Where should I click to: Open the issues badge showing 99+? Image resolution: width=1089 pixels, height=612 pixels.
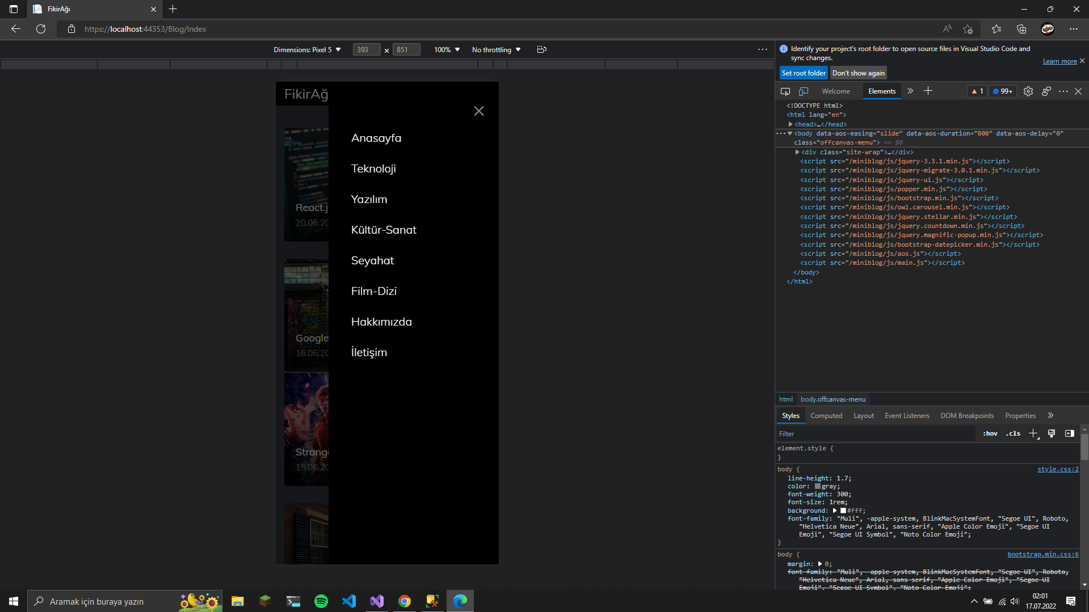coord(1003,91)
